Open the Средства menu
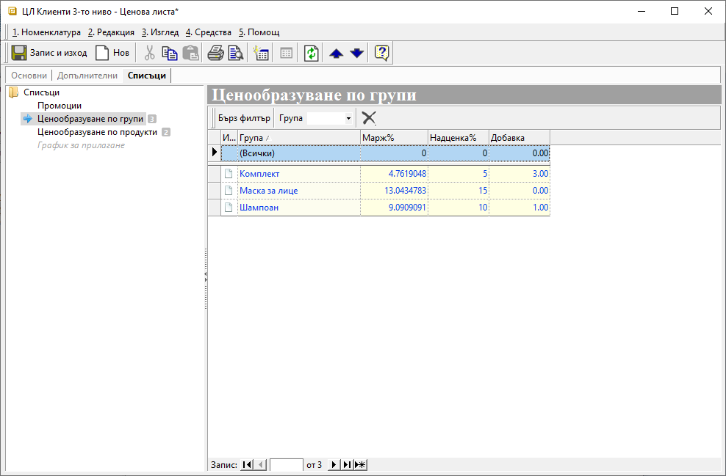 pos(208,32)
